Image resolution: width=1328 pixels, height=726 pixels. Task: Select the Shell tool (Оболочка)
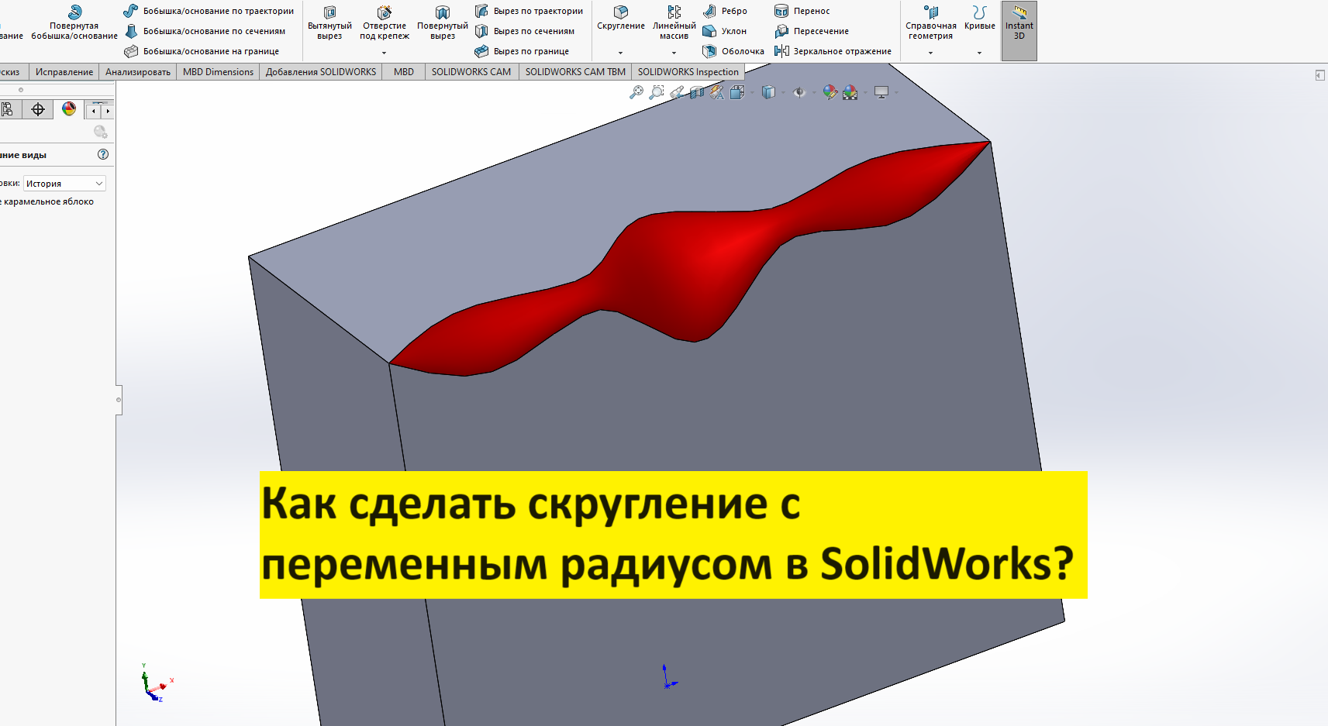[733, 51]
